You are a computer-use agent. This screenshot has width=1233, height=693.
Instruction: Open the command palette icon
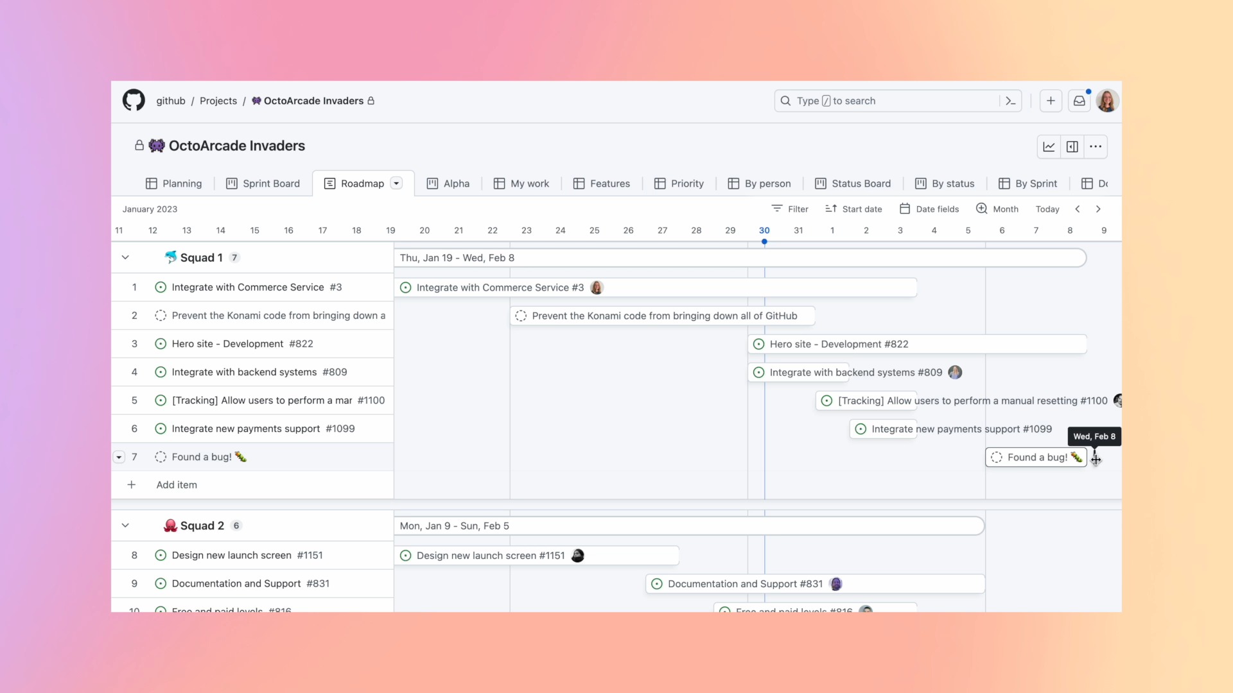1010,101
